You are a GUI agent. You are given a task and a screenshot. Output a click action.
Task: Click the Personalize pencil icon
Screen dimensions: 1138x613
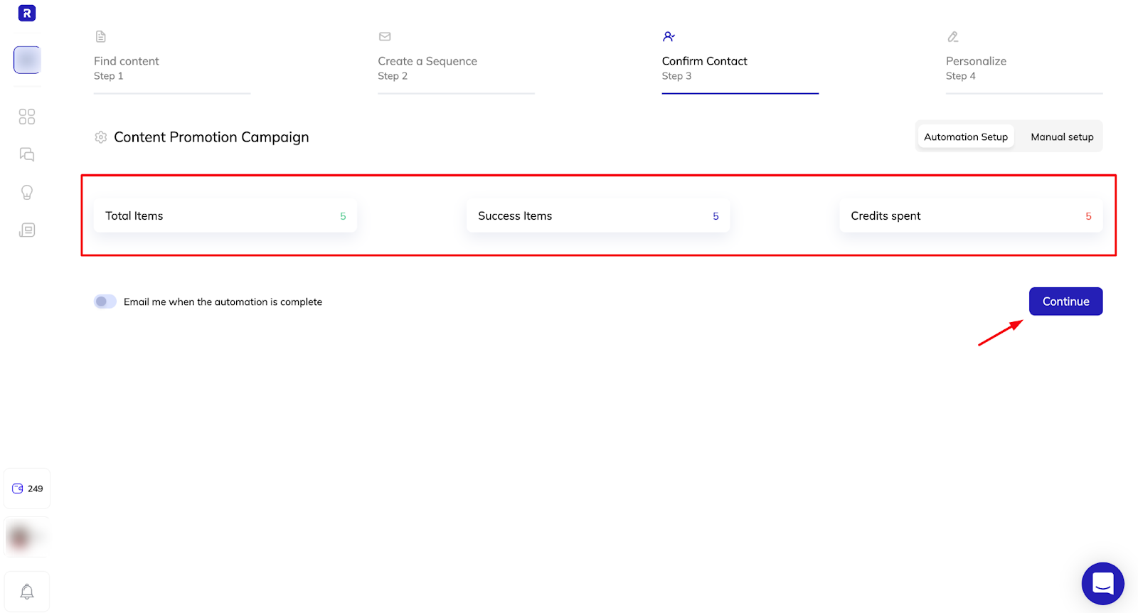[x=953, y=36]
